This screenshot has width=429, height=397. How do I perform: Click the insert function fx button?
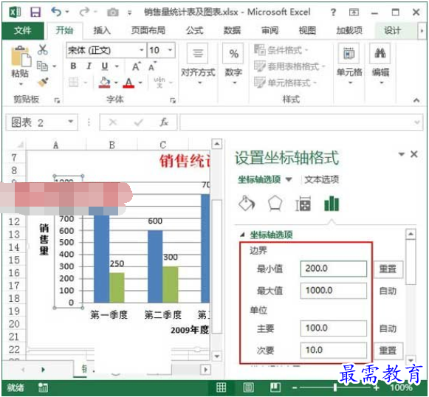(164, 122)
